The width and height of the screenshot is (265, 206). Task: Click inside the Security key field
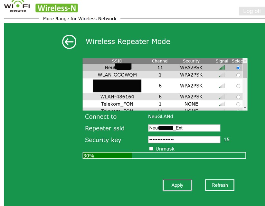tap(184, 139)
